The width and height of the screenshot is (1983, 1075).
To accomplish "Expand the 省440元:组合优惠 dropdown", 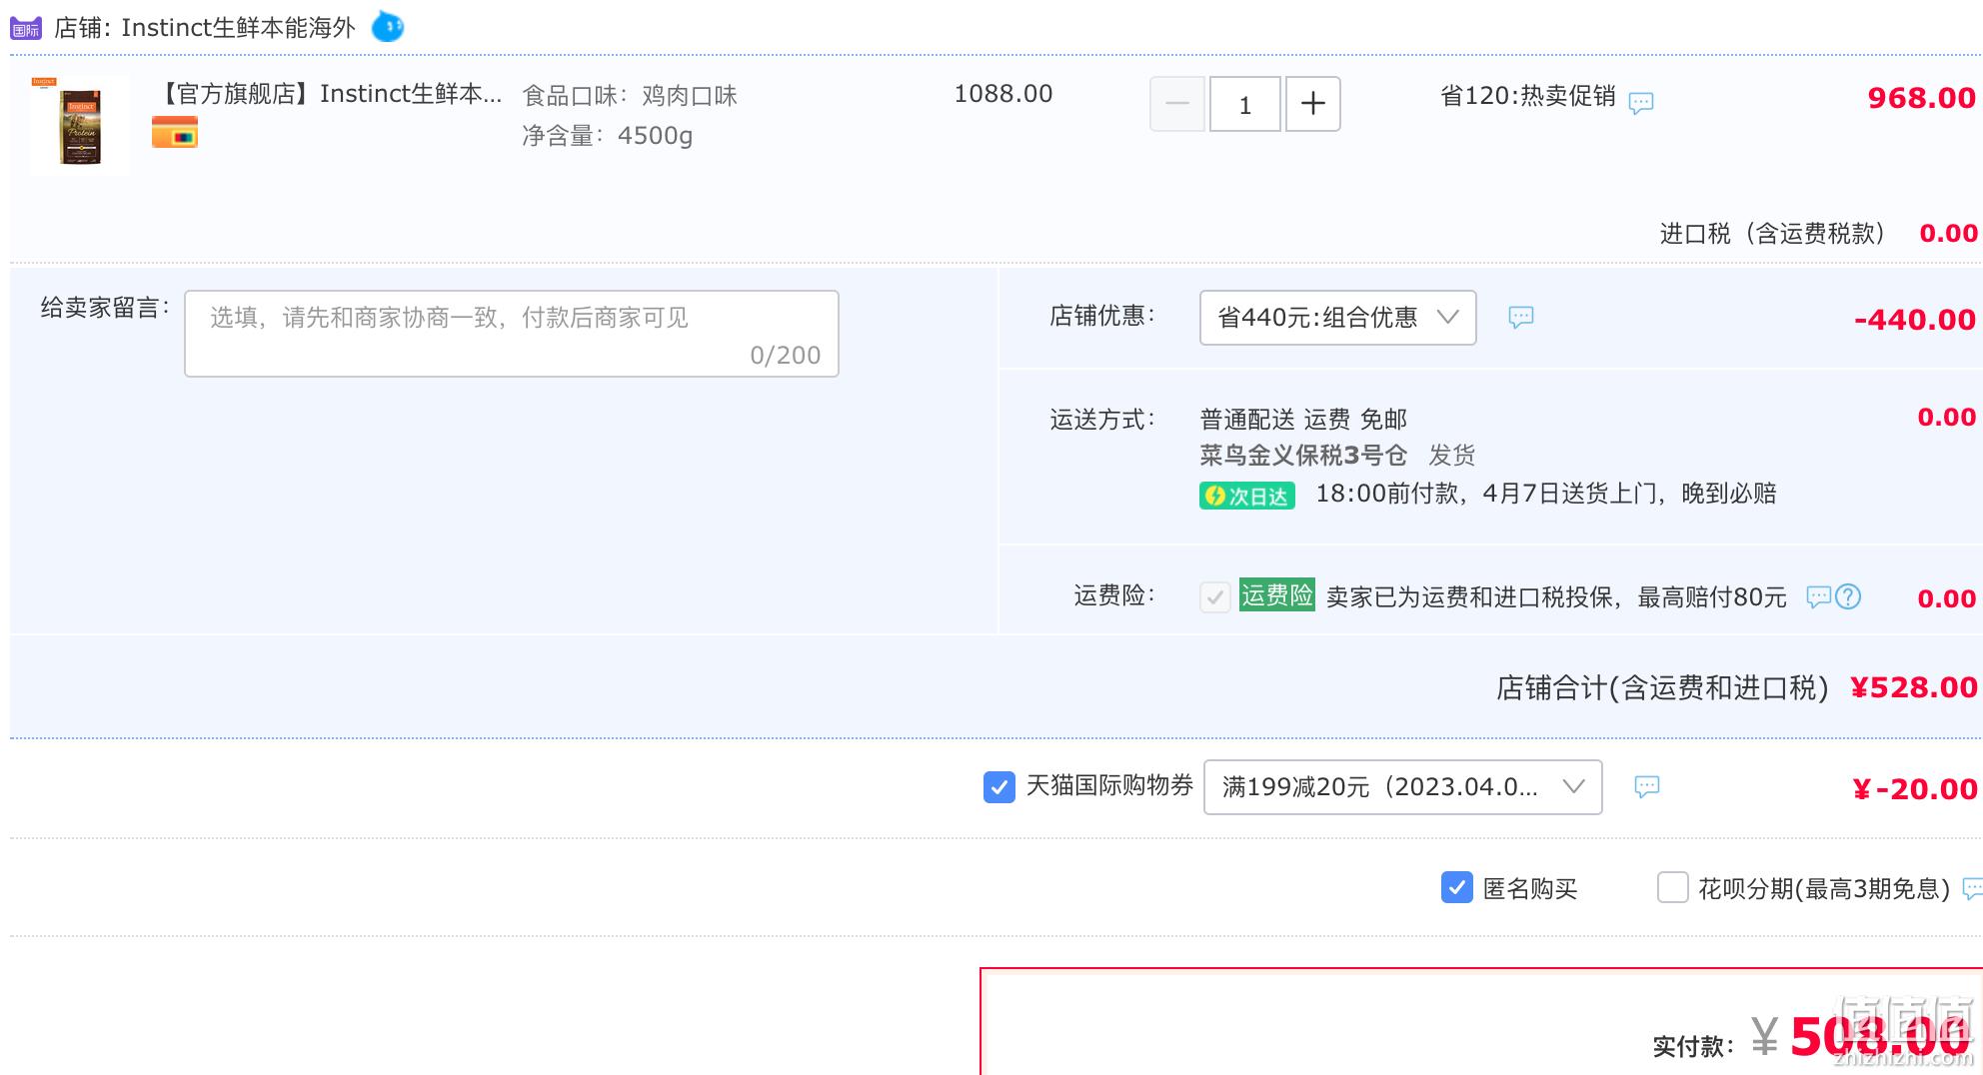I will 1338,318.
